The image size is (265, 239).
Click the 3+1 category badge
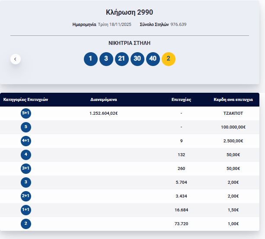coord(26,169)
